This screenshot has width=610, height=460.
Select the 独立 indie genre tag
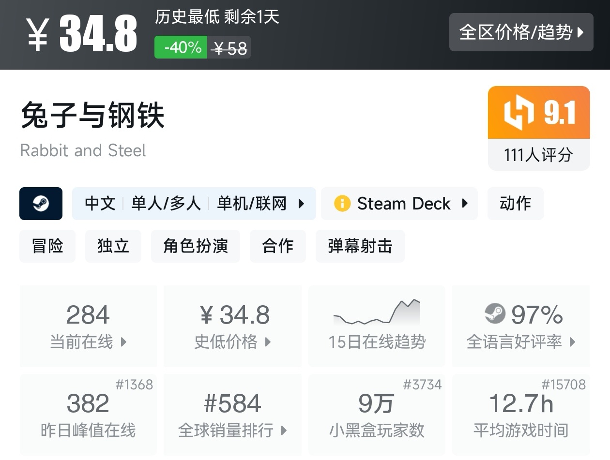[x=113, y=246]
